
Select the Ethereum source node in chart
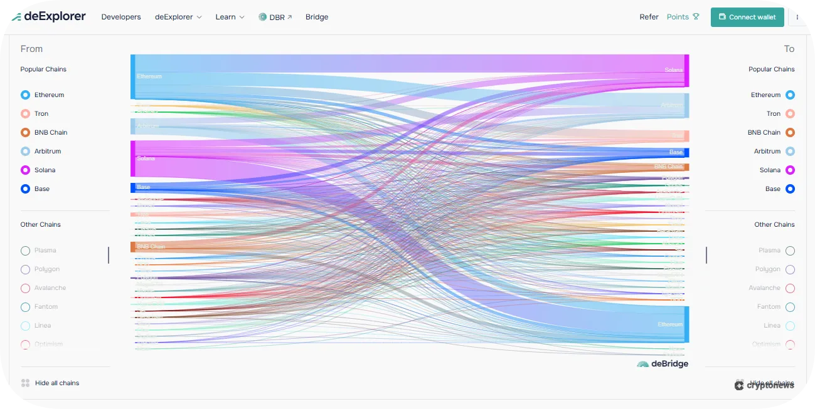coord(133,76)
